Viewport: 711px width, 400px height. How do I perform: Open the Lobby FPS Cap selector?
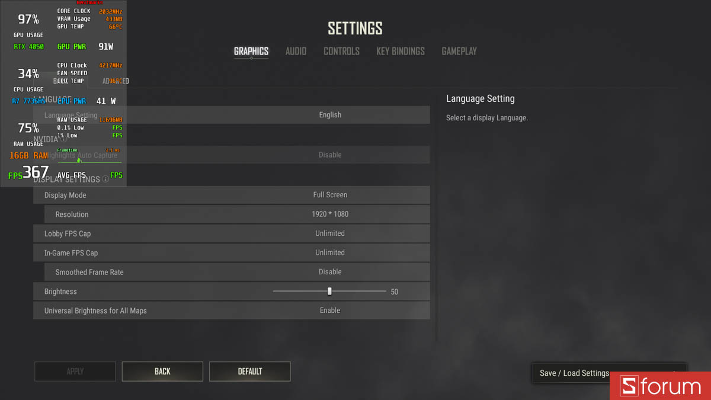pyautogui.click(x=330, y=233)
